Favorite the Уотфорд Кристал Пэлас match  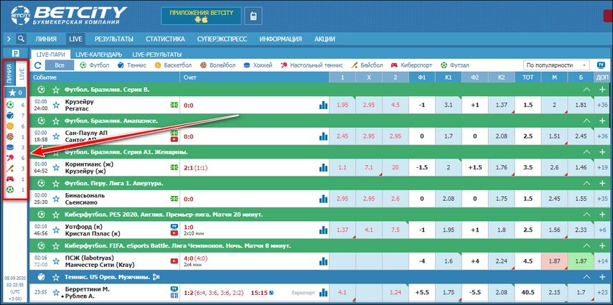coord(56,230)
